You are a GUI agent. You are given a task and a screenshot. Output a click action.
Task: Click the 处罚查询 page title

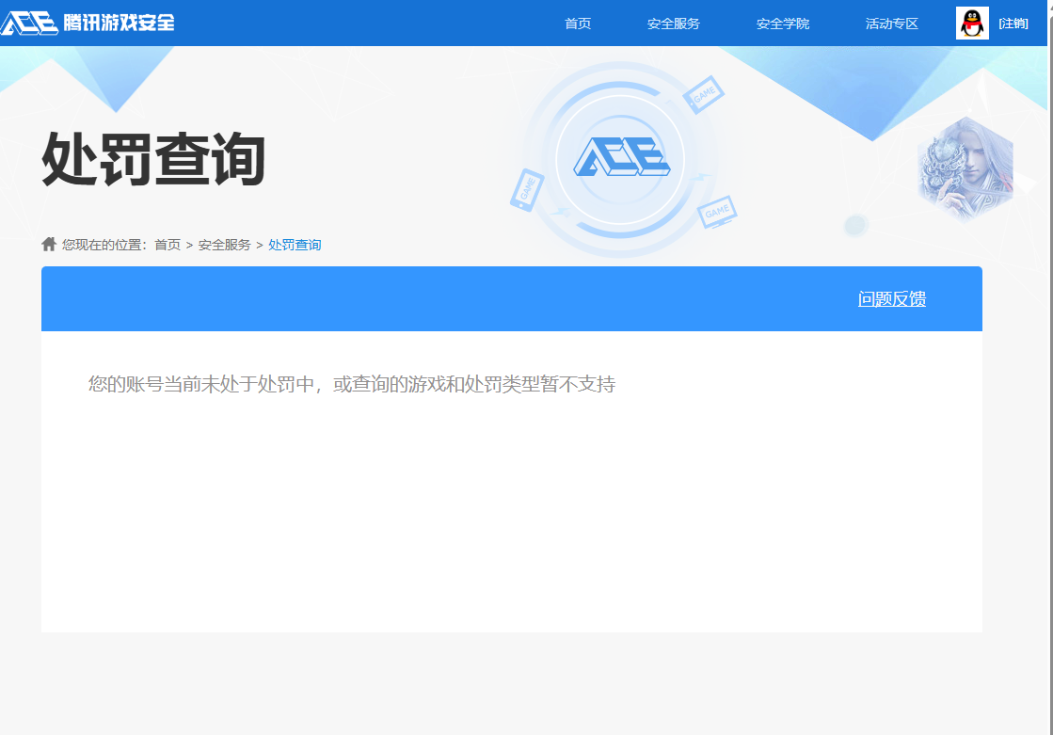pyautogui.click(x=151, y=160)
